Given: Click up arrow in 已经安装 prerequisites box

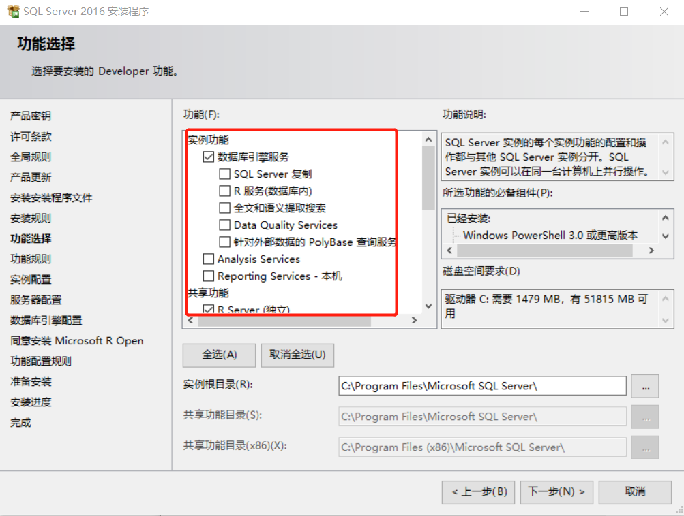Looking at the screenshot, I should click(665, 218).
